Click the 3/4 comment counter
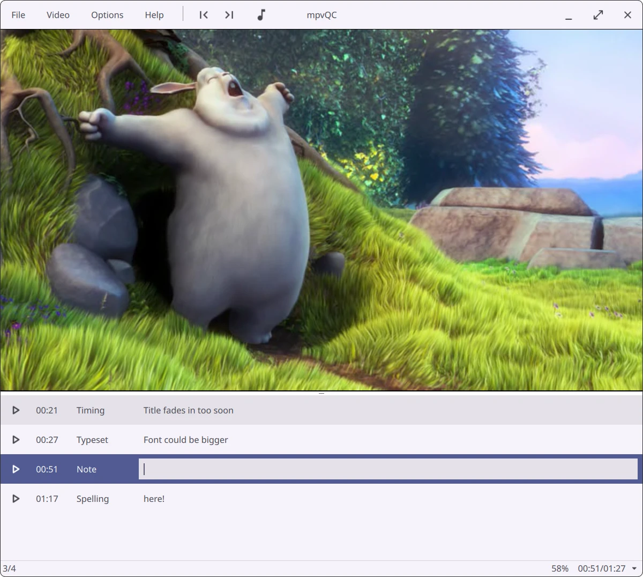 point(9,568)
